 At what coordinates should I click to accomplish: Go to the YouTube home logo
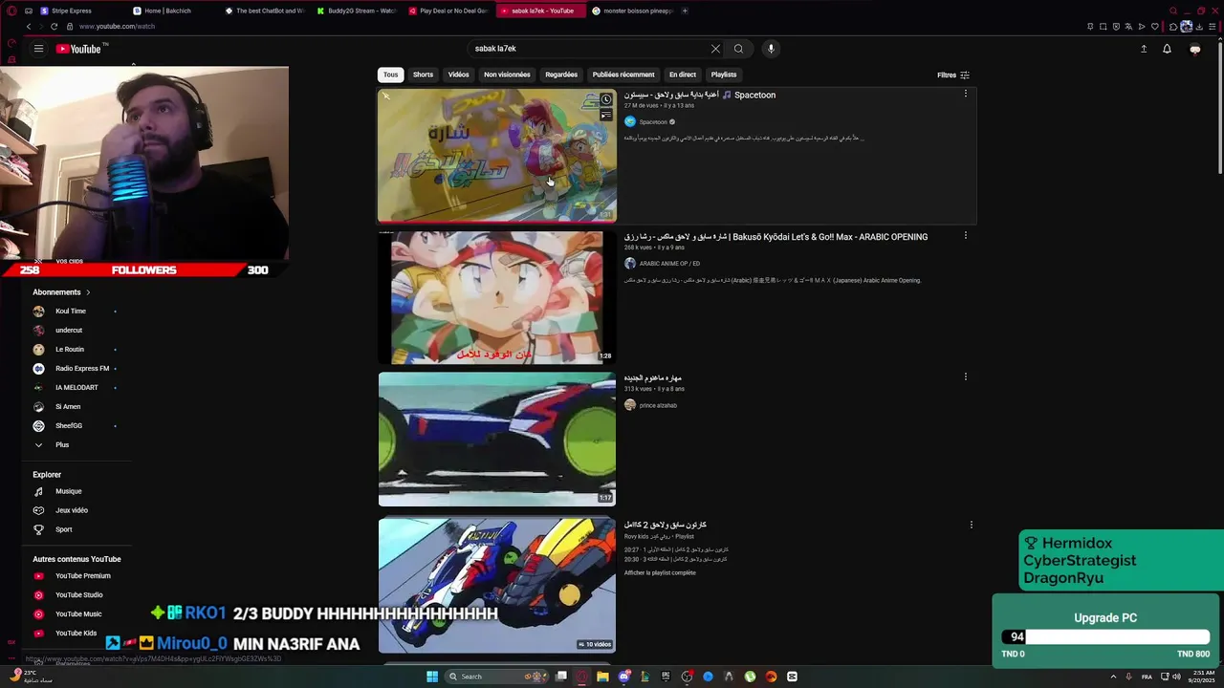coord(78,49)
